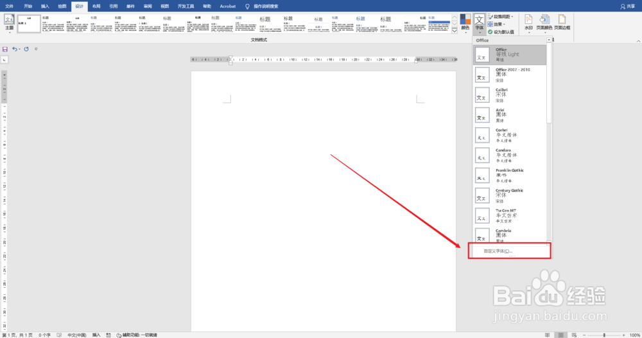The image size is (642, 338).
Task: Toggle the 插入 insert mode indicator
Action: click(96, 335)
